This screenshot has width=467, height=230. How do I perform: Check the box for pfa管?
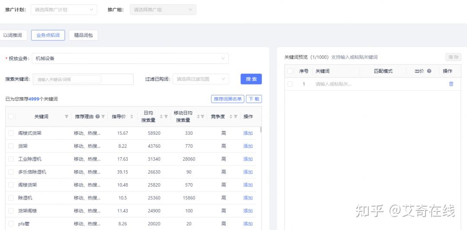coord(11,224)
